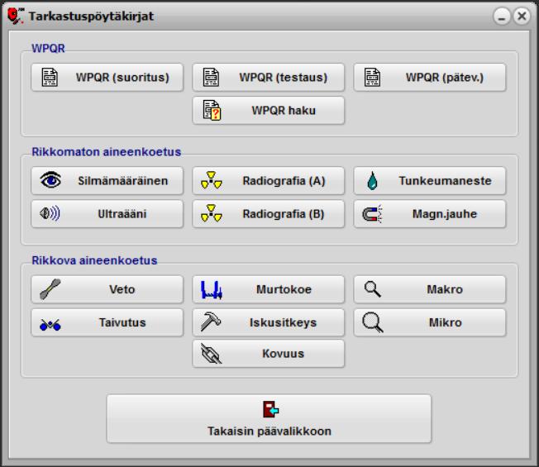Click the large magnifier icon for Mikro
The image size is (539, 467).
(373, 322)
